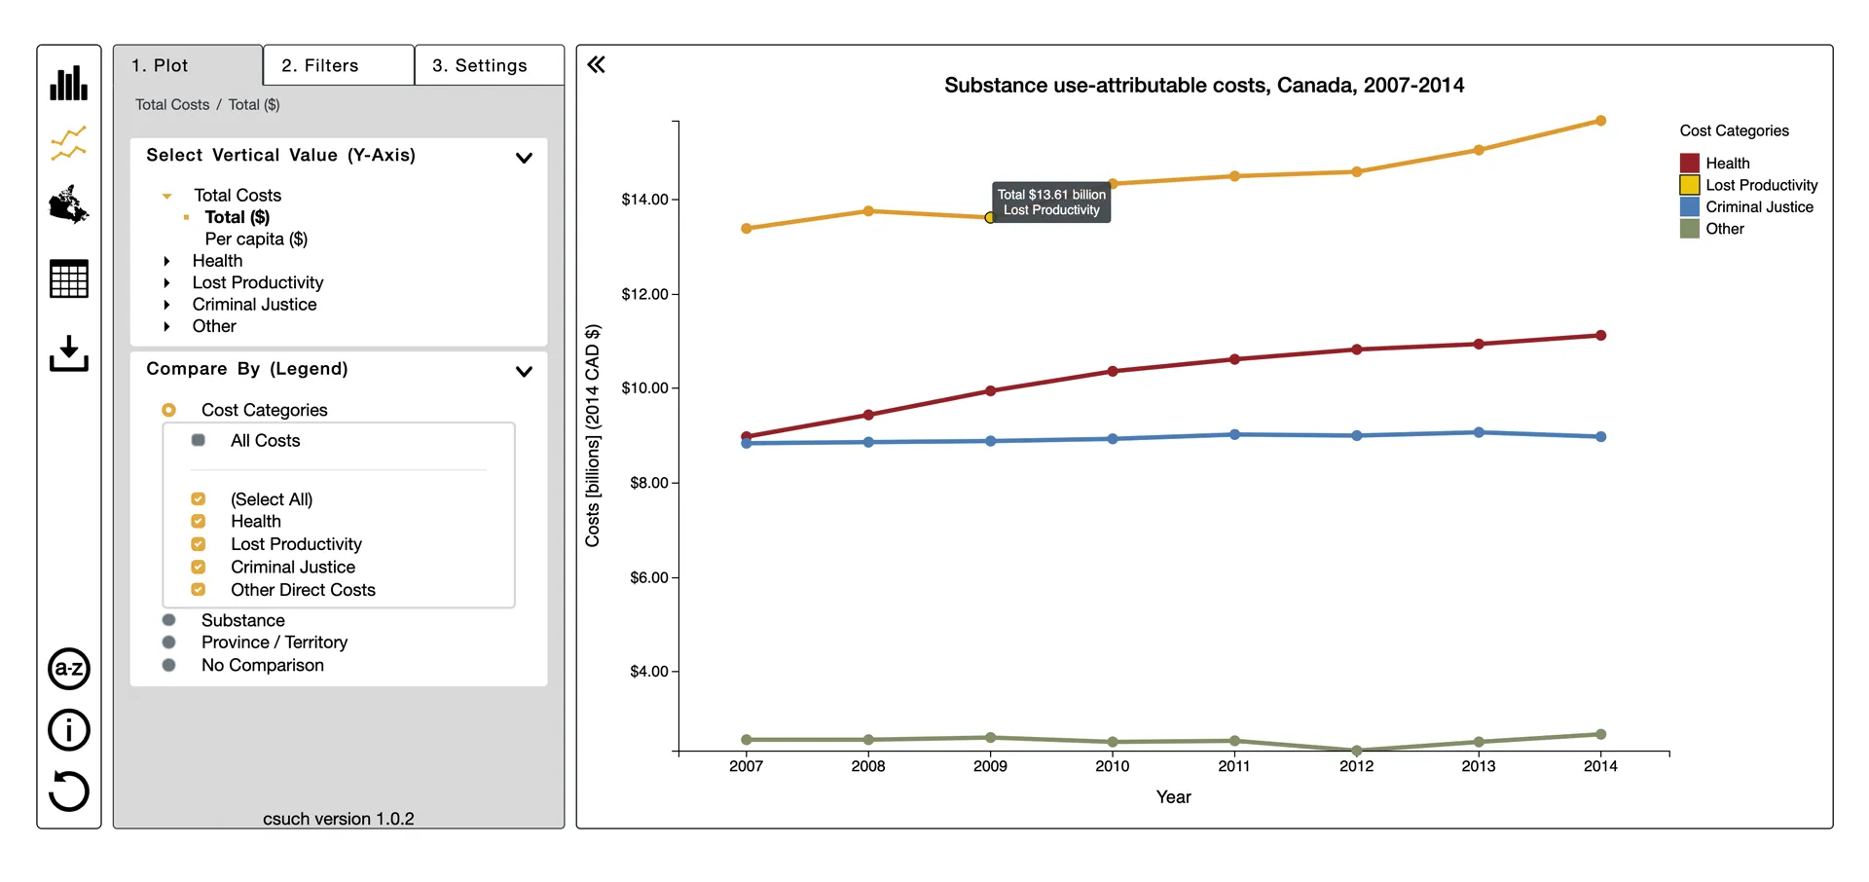Open the information icon

pyautogui.click(x=69, y=730)
